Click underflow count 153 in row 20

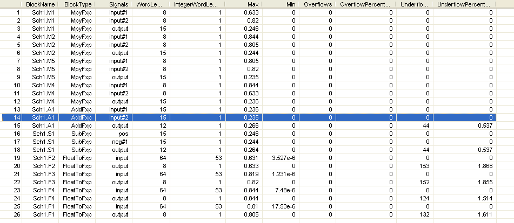coord(415,166)
